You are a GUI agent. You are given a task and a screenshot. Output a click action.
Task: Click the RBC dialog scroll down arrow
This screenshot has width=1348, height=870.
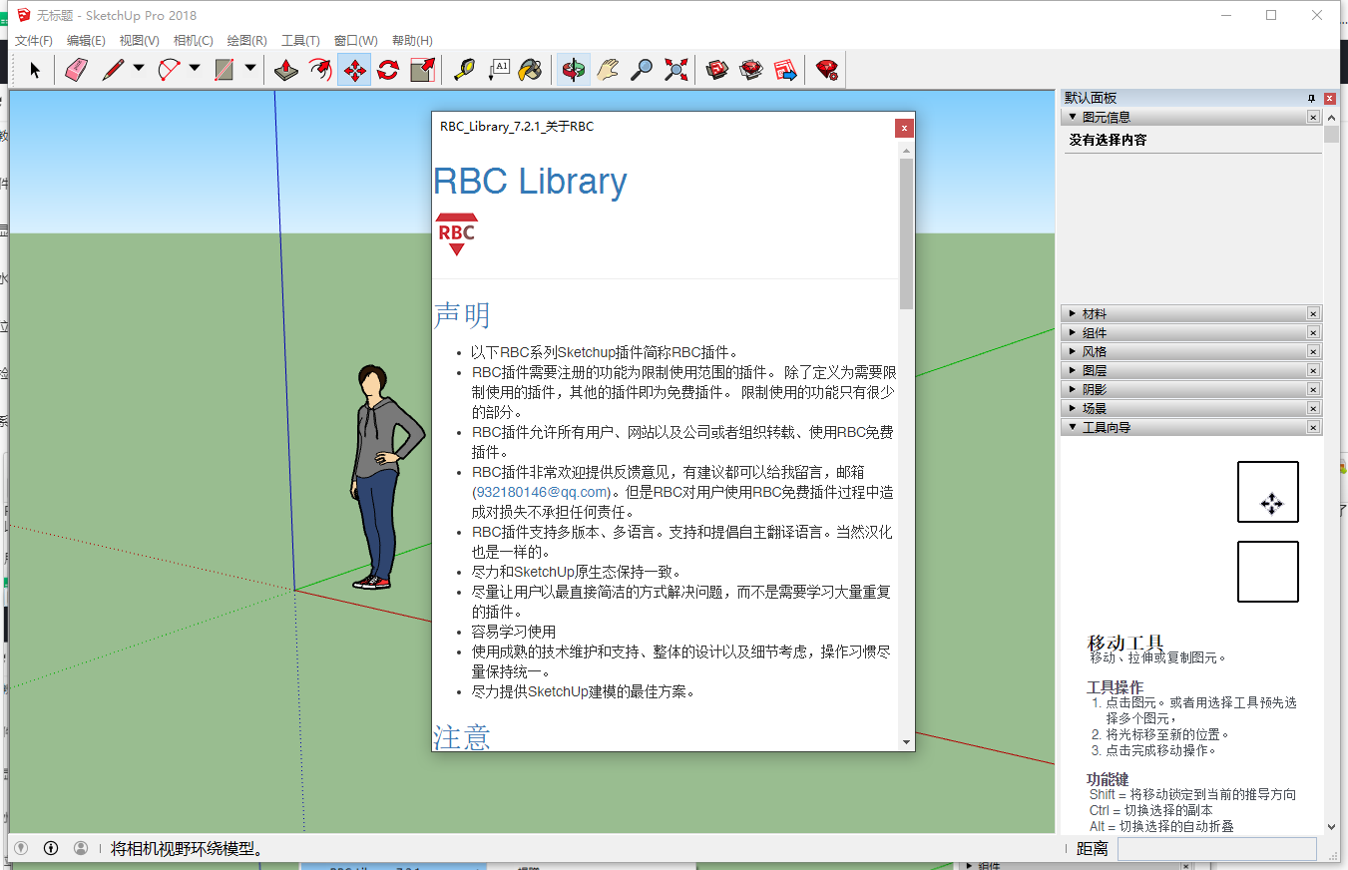click(906, 742)
